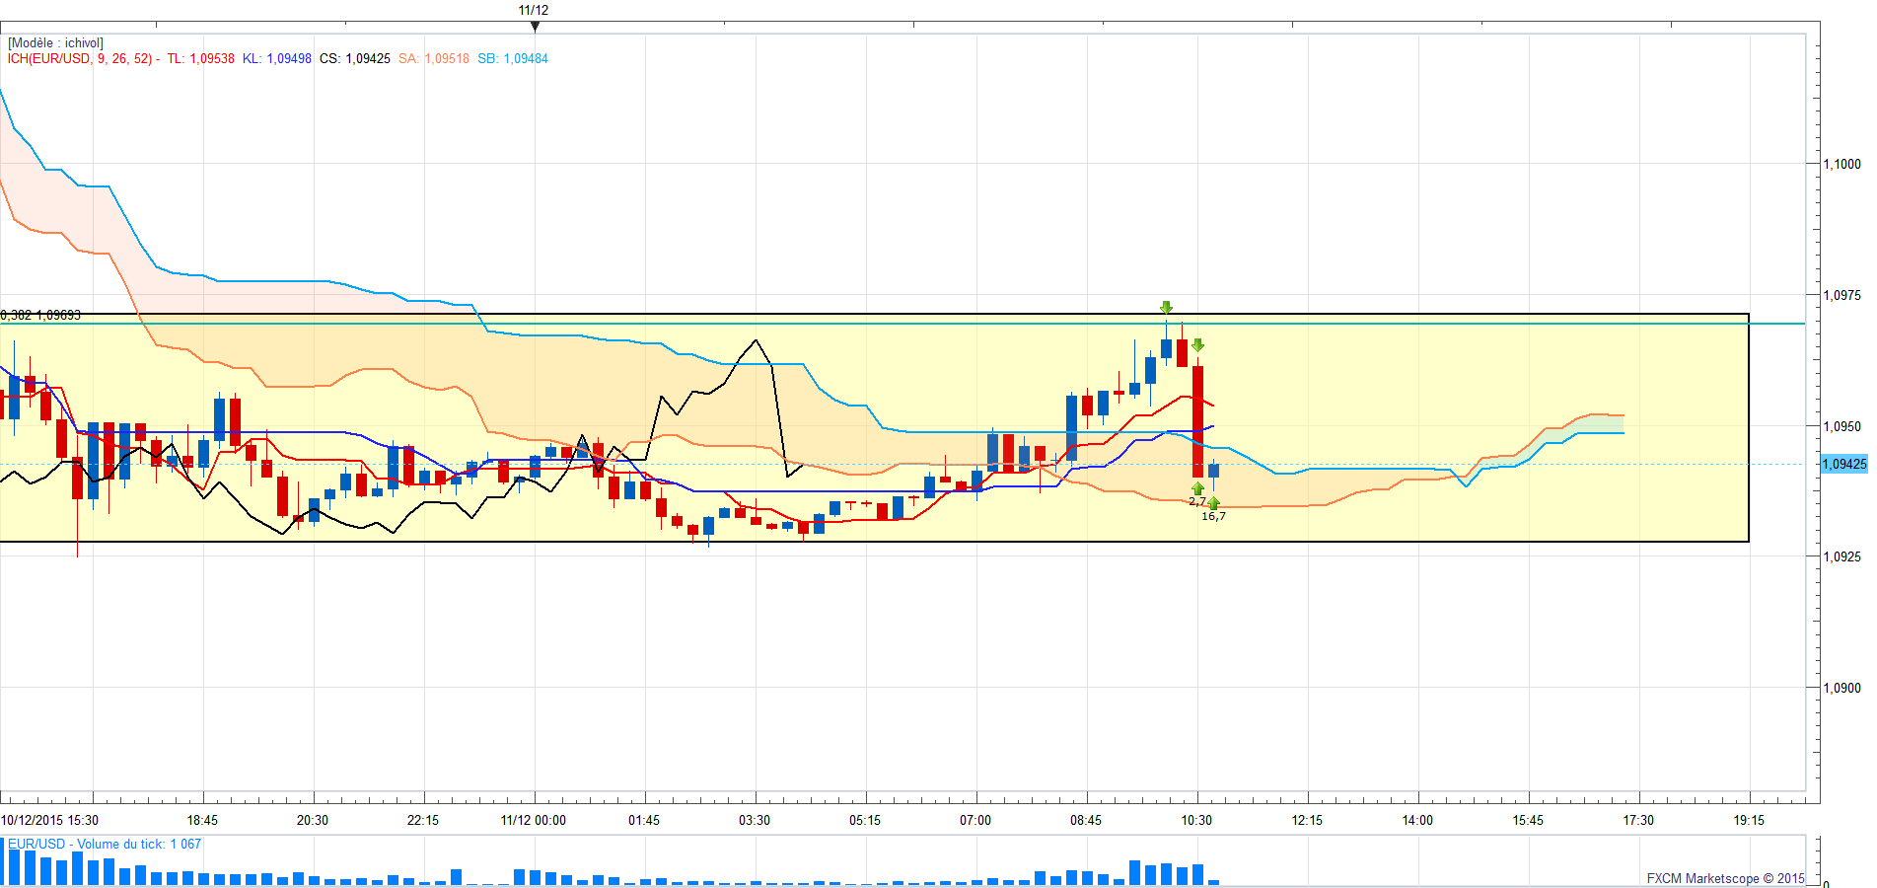Click the Modèle : ichivol label
Screen dimensions: 1877x888
(x=55, y=43)
